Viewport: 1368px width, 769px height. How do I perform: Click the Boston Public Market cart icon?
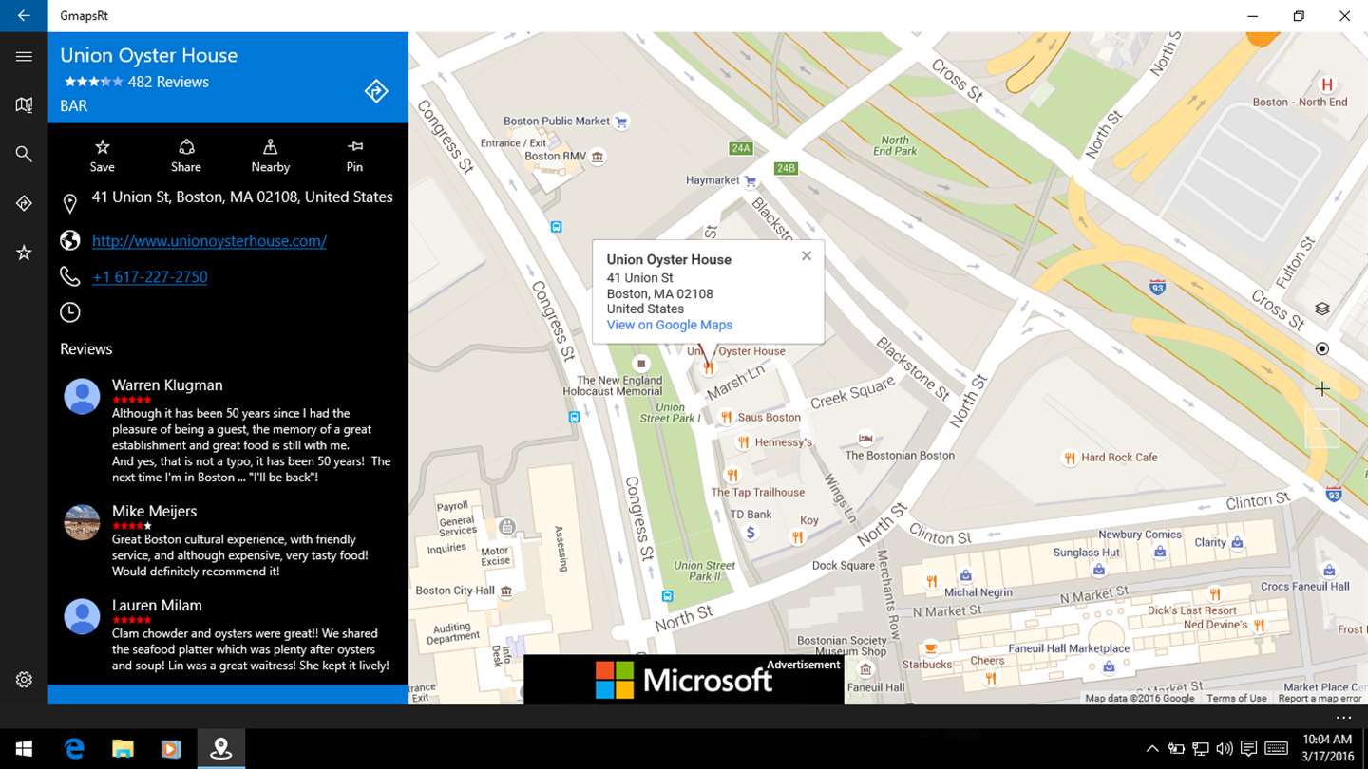click(621, 122)
